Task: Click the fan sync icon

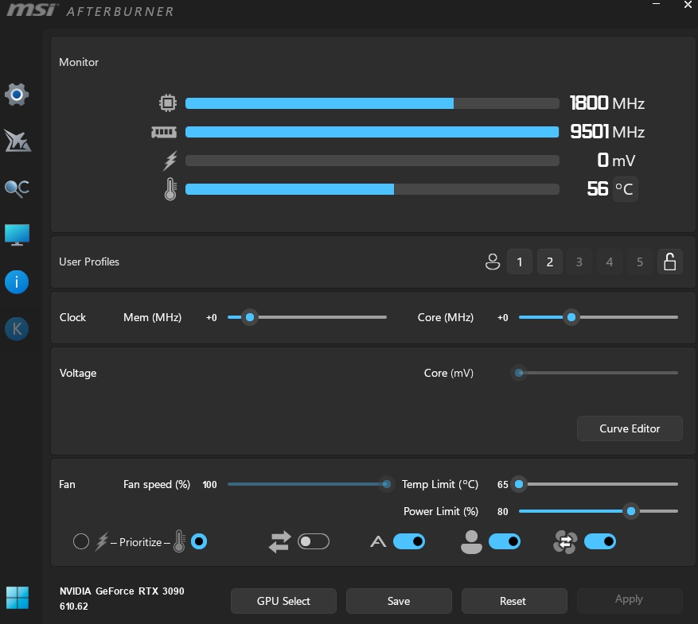Action: click(565, 542)
